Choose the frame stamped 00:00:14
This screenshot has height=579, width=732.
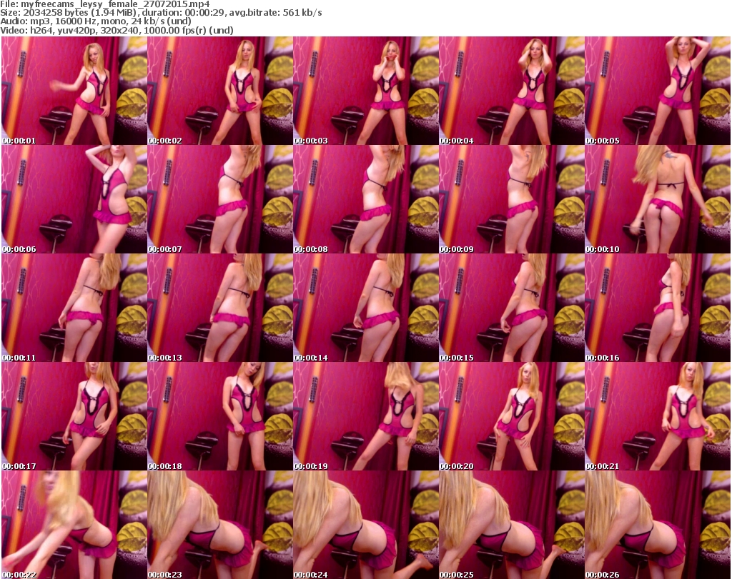click(366, 308)
